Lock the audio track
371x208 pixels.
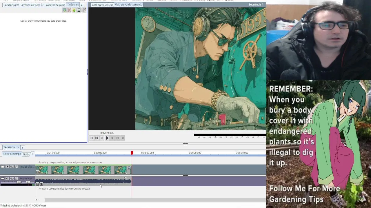(x=17, y=179)
